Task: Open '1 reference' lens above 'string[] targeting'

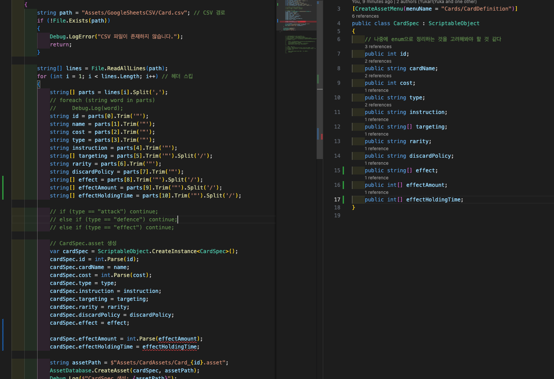Action: pos(377,119)
